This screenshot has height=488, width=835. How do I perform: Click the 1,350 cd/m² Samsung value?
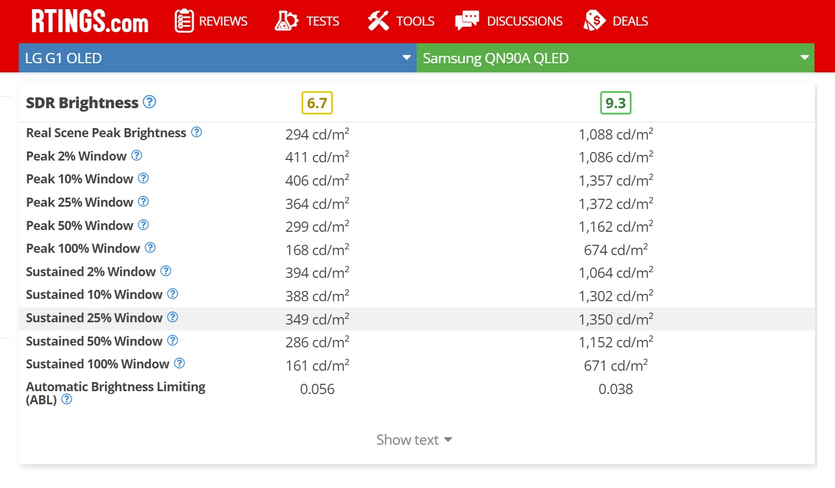616,319
